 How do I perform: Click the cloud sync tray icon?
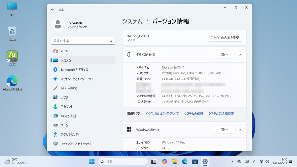coord(239,161)
